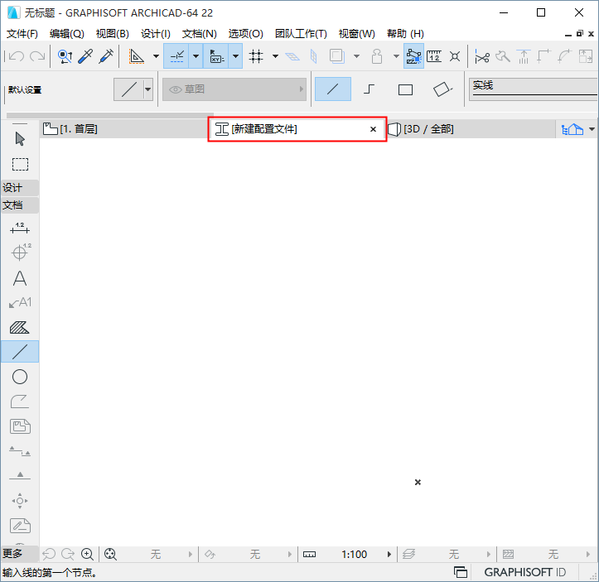Collapse the 设计 toolbox section

coord(20,188)
